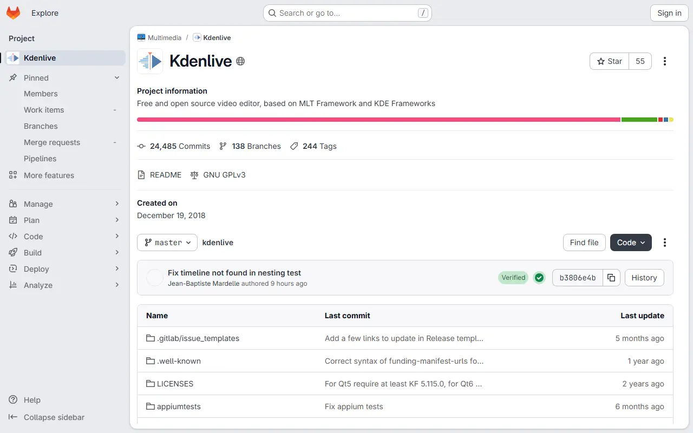The height and width of the screenshot is (433, 693).
Task: Focus the Search or go to field
Action: 348,13
